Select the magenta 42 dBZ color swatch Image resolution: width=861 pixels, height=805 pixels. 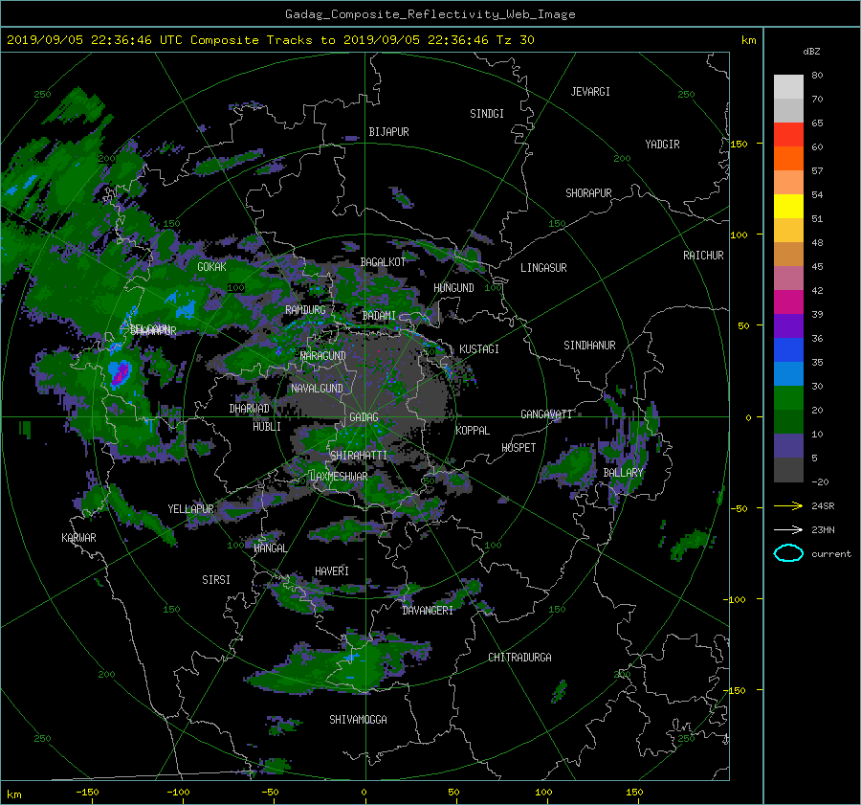click(788, 302)
